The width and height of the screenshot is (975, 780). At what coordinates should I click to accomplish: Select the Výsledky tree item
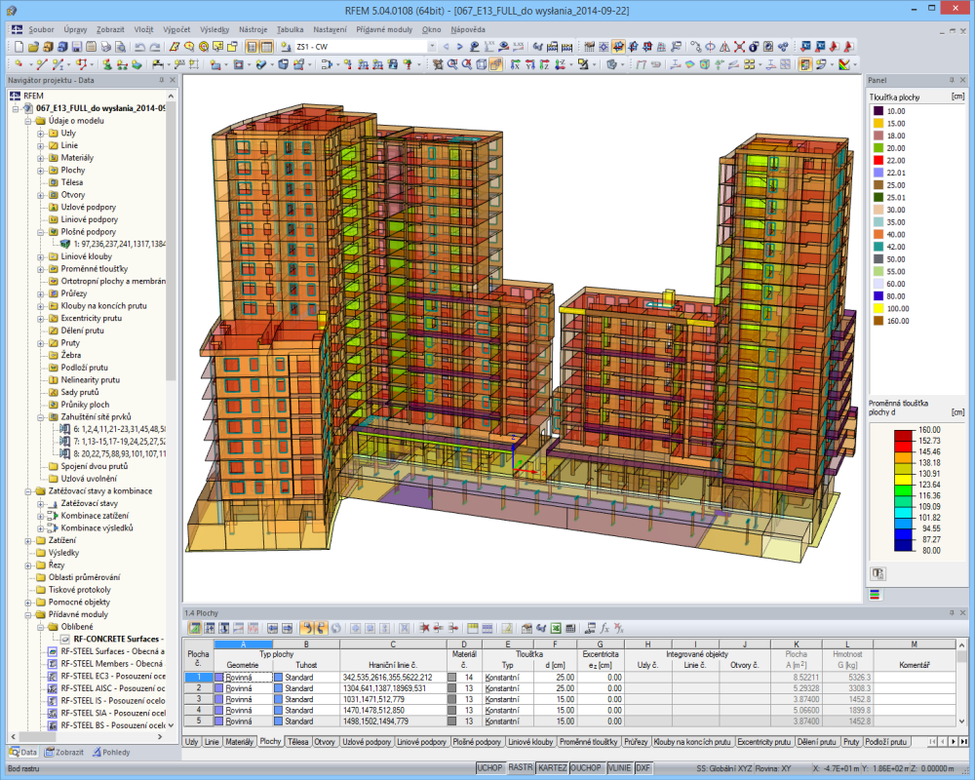63,553
